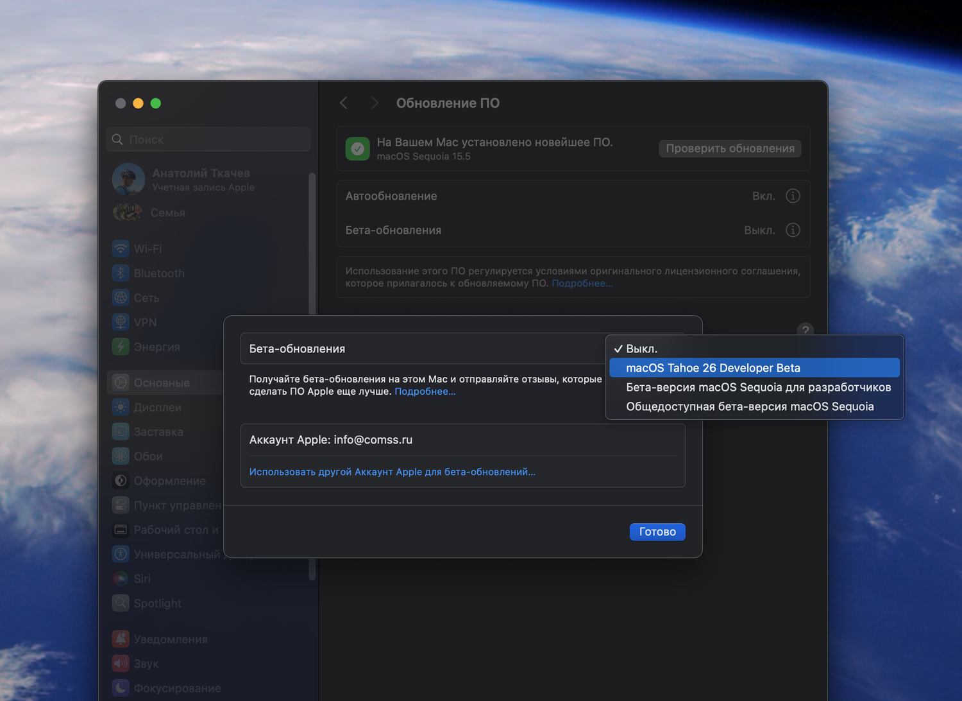
Task: Select Бета-версия macOS Sequoia для разработчиков
Action: point(754,387)
